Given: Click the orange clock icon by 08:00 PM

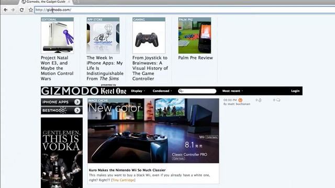Looking at the screenshot, I should tap(240, 100).
